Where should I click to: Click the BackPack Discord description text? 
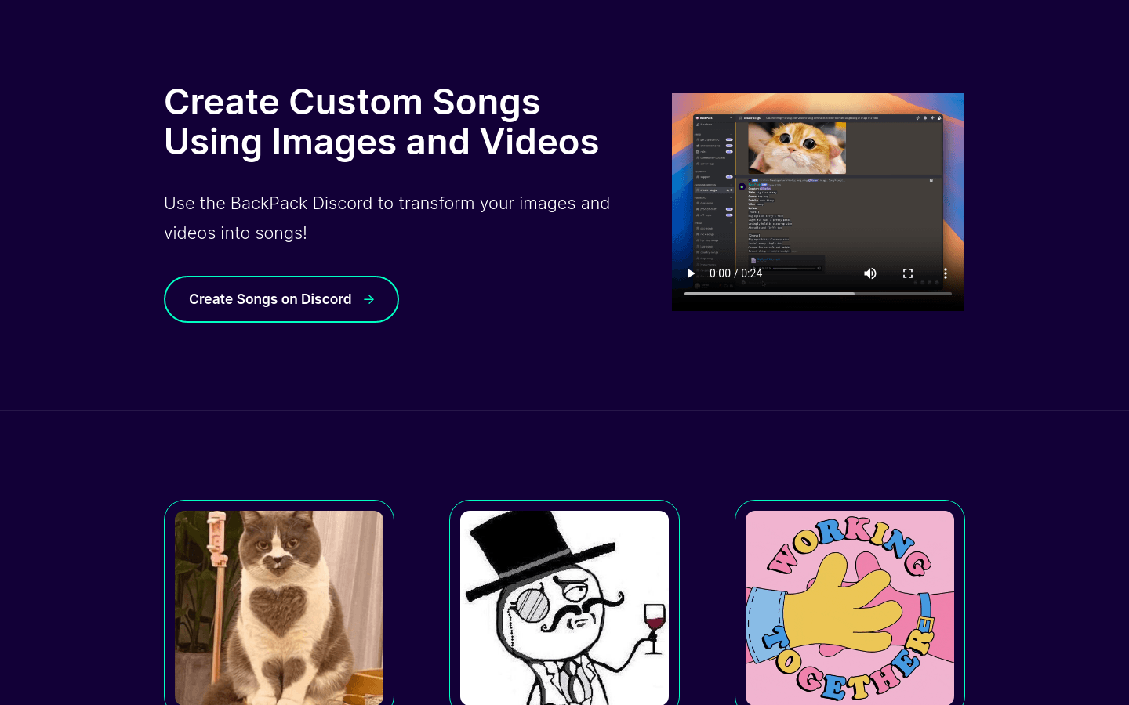click(387, 218)
